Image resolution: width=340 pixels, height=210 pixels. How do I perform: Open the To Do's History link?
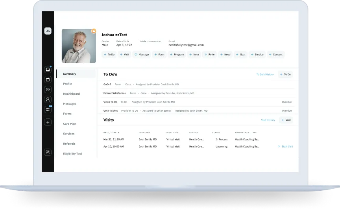pos(265,75)
